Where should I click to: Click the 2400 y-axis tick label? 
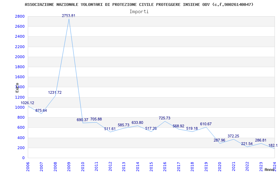20,37
